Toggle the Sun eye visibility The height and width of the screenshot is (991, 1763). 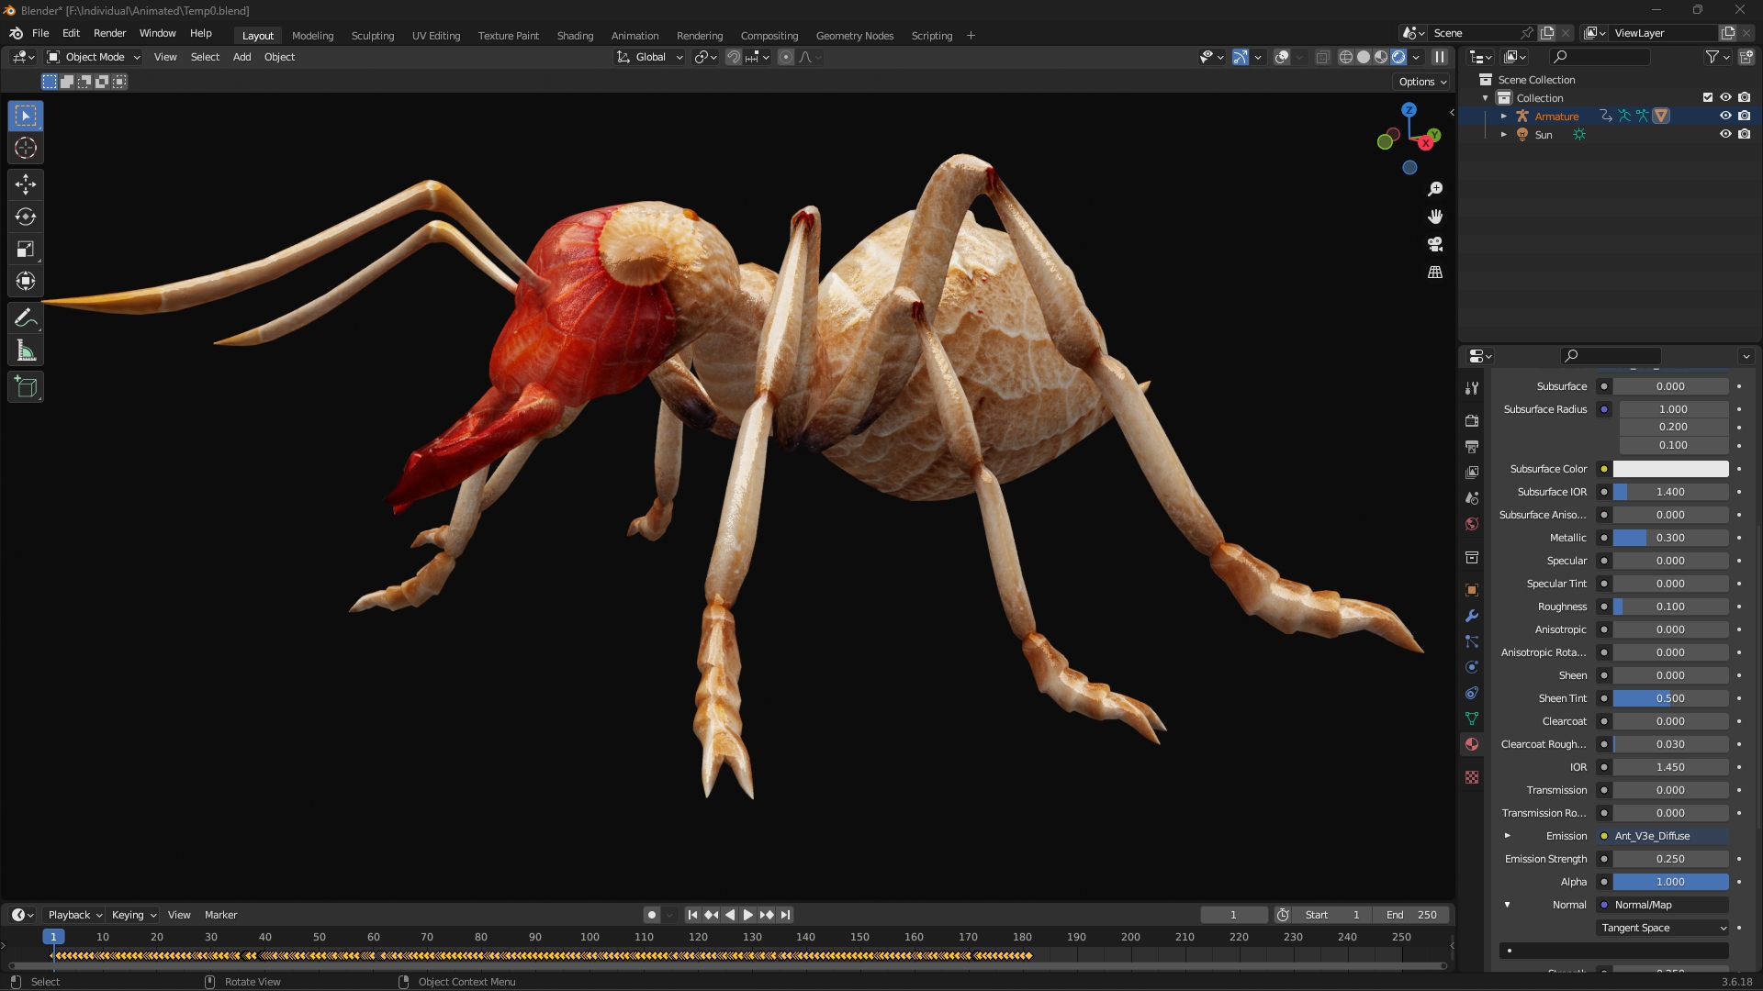point(1725,134)
